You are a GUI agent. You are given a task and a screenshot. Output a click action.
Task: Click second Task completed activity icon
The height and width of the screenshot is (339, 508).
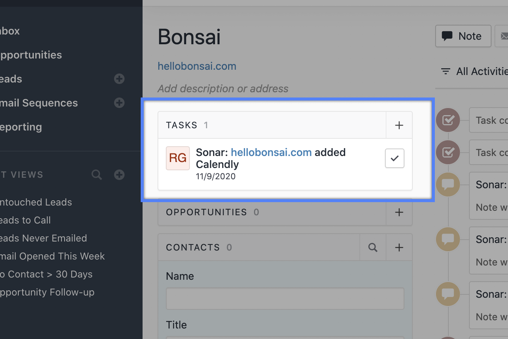448,152
